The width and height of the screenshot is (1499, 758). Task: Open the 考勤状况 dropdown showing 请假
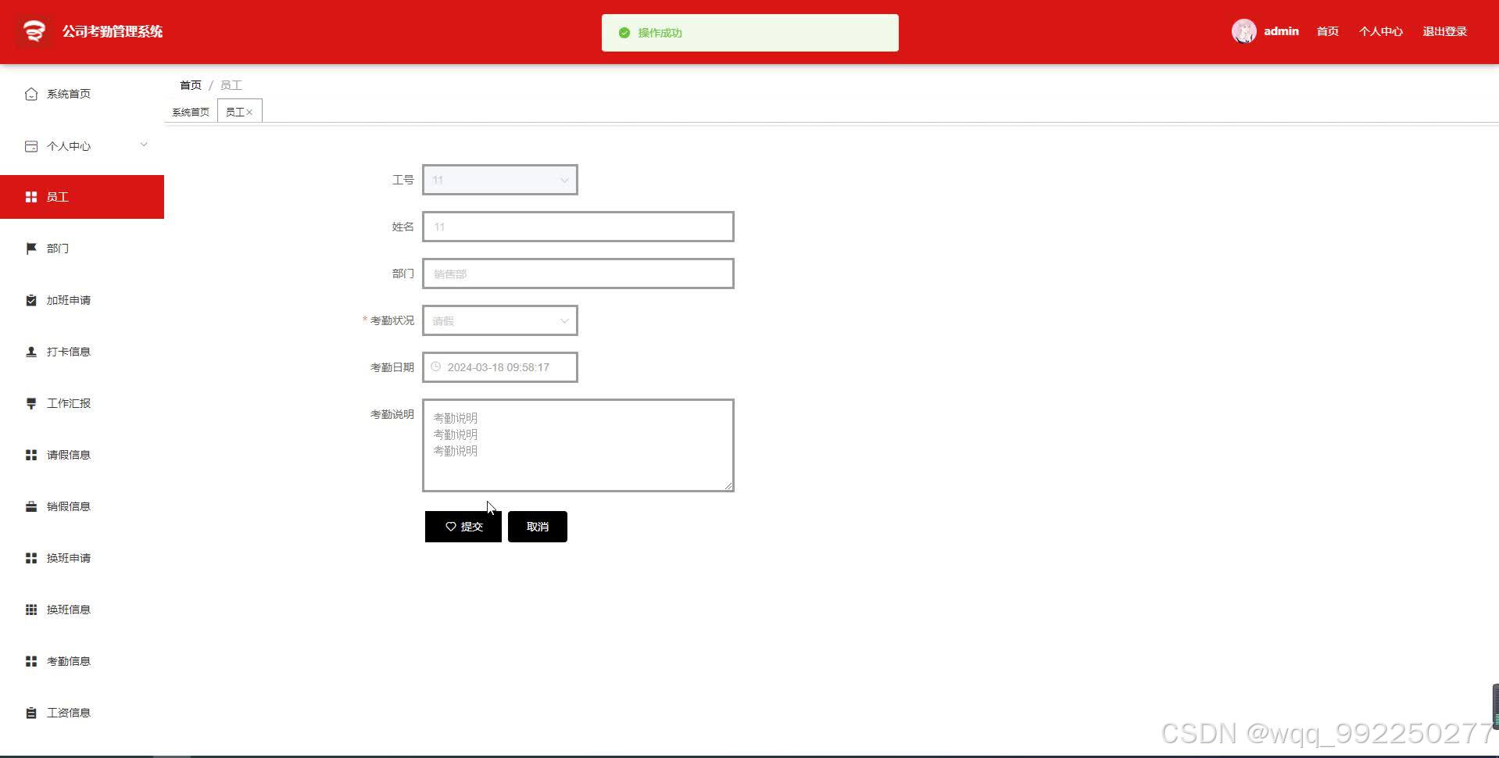pyautogui.click(x=500, y=320)
